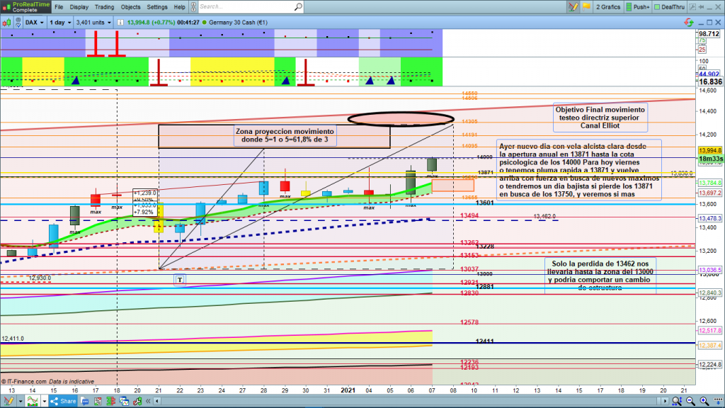Toggle the Push+ mode
The width and height of the screenshot is (725, 408).
click(x=637, y=7)
